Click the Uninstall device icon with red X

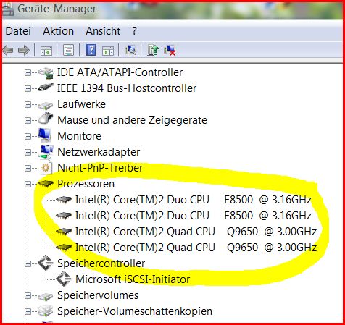point(170,50)
